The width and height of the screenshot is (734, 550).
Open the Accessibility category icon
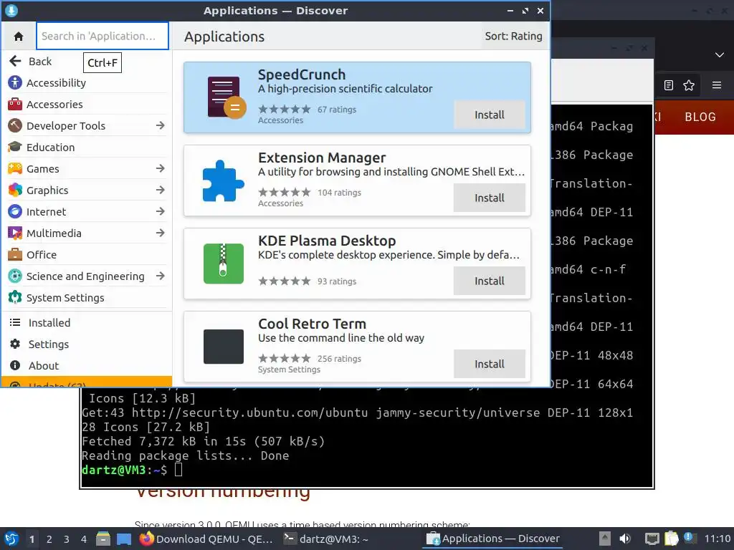[x=15, y=83]
